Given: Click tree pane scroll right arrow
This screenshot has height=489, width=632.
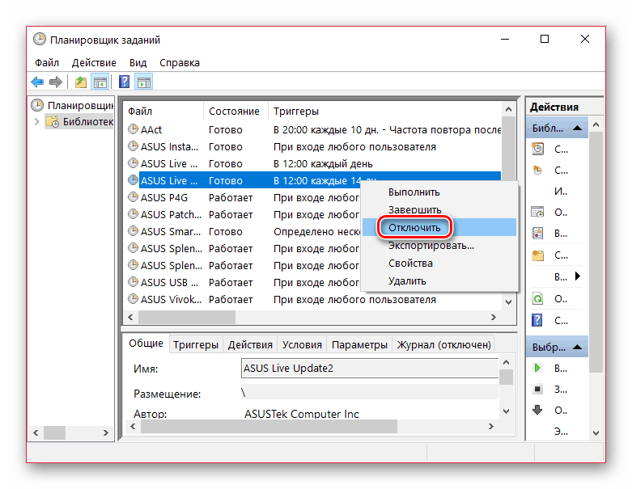Looking at the screenshot, I should pos(105,432).
